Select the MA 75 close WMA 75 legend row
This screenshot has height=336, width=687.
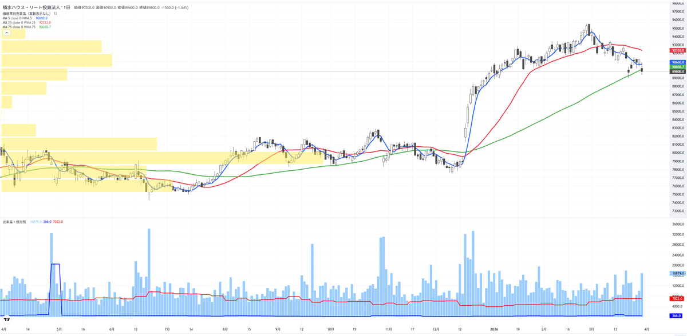(x=27, y=27)
